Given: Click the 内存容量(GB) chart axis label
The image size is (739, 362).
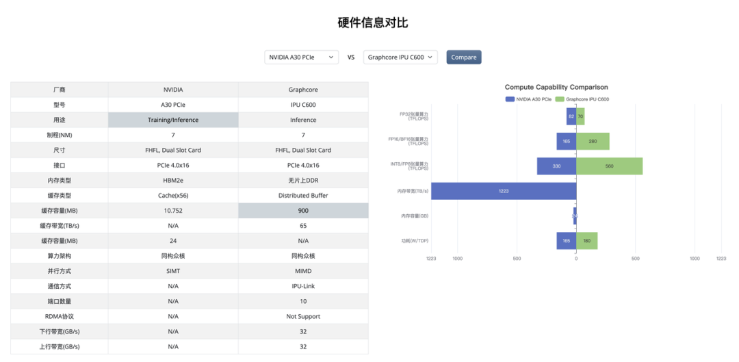Looking at the screenshot, I should tap(415, 216).
